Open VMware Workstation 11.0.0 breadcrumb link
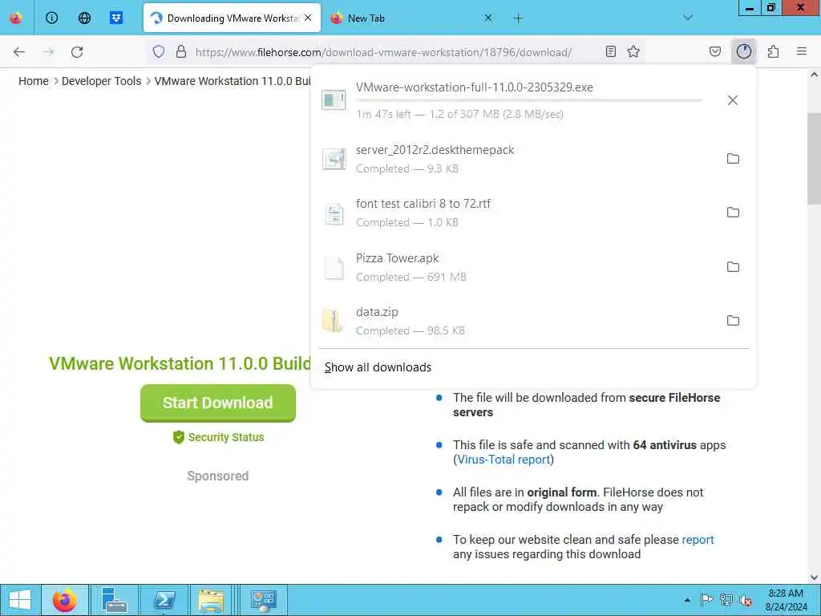821x616 pixels. pyautogui.click(x=233, y=81)
